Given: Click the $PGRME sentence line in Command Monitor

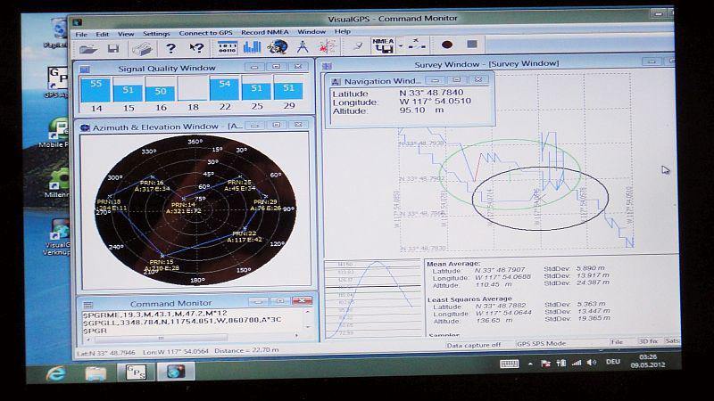Looking at the screenshot, I should [x=154, y=314].
